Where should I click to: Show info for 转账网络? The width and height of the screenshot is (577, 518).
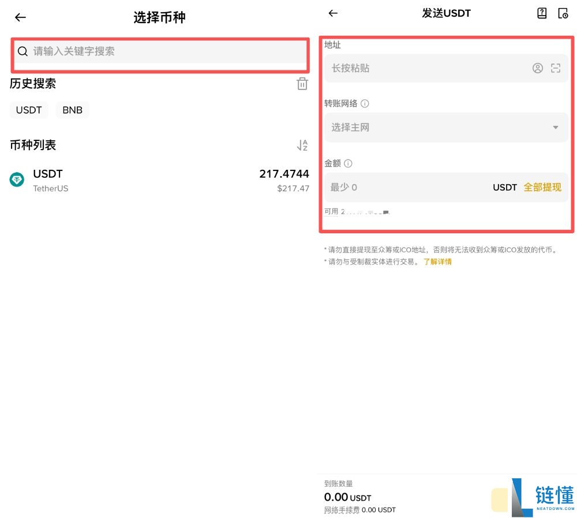365,103
